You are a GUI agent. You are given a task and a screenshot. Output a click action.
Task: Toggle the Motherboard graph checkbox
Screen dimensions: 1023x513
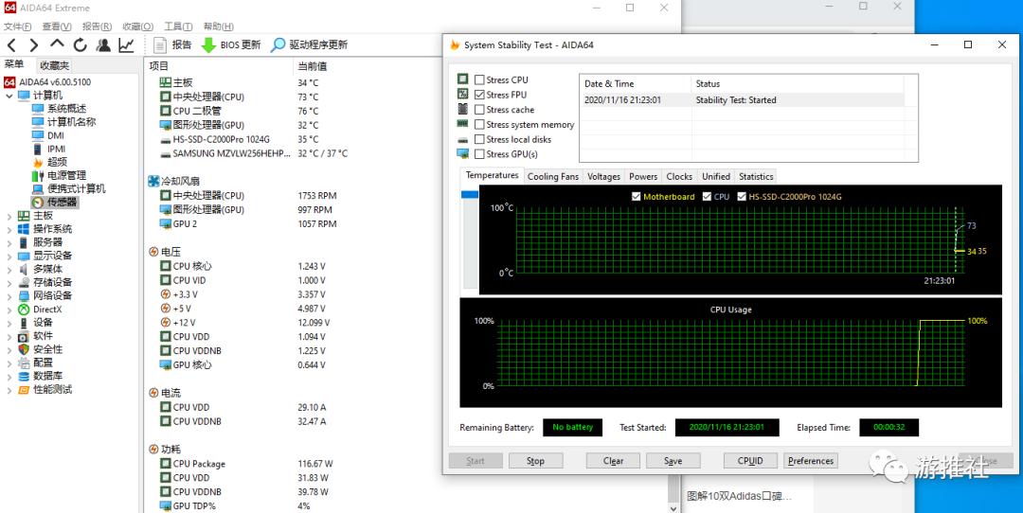coord(637,196)
